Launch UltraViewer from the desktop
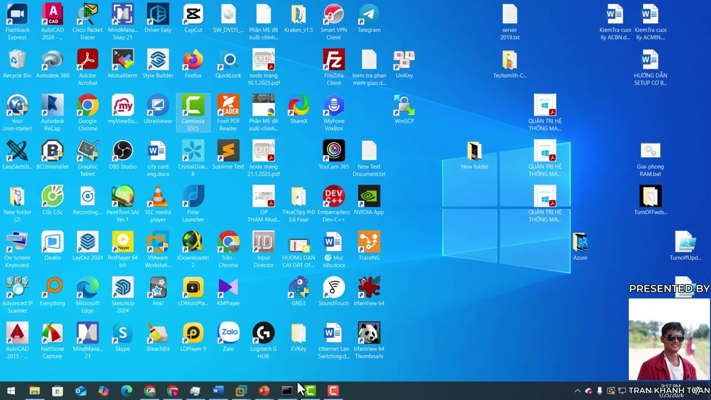Screen dimensions: 711x400 [158, 109]
